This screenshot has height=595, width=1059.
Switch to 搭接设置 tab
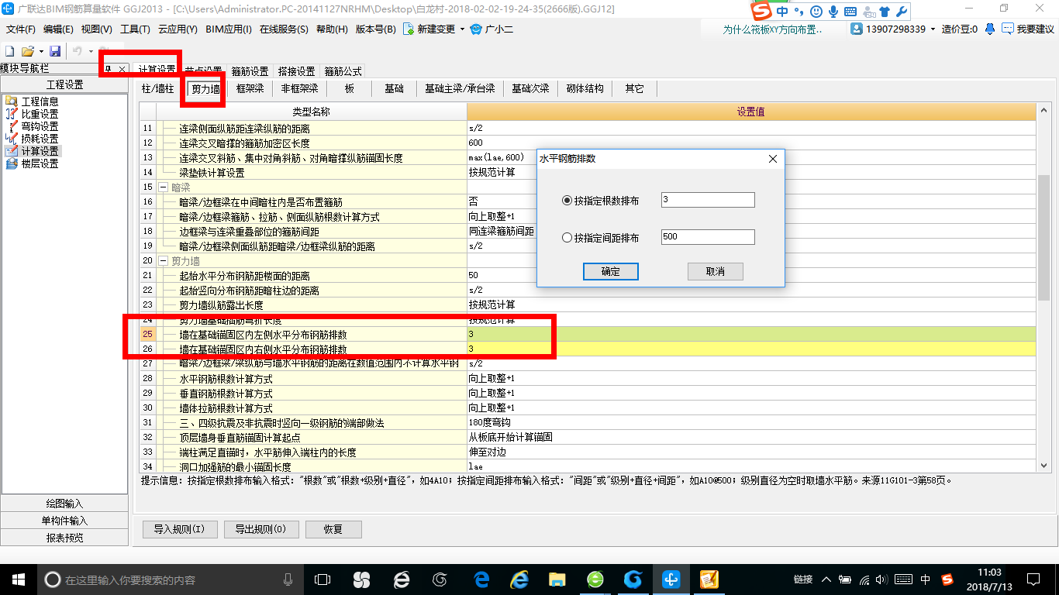click(296, 71)
